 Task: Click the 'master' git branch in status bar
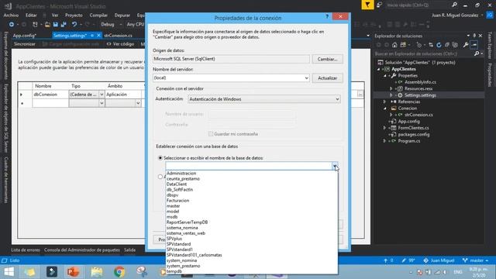click(x=476, y=260)
